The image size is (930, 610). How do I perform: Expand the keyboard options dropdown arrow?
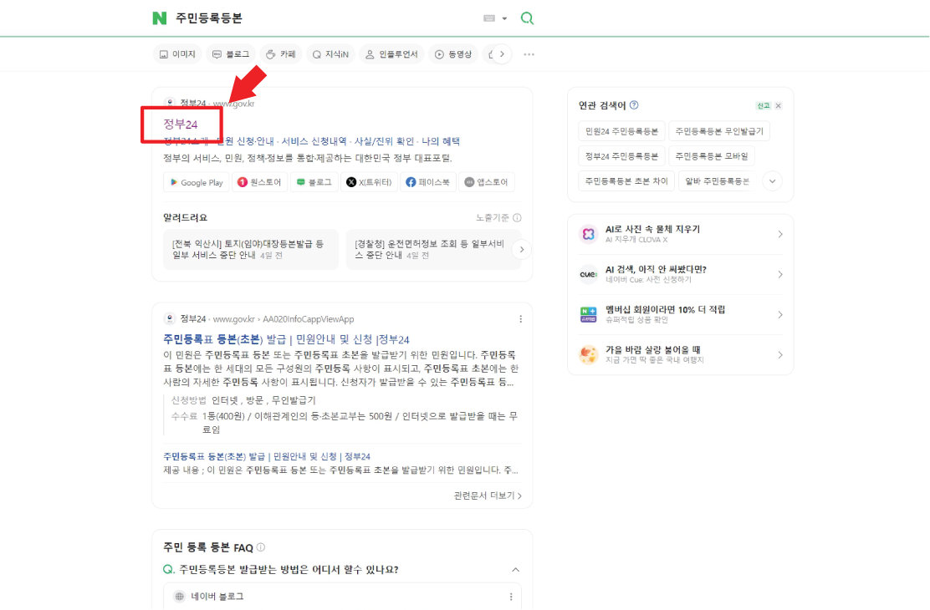tap(505, 18)
